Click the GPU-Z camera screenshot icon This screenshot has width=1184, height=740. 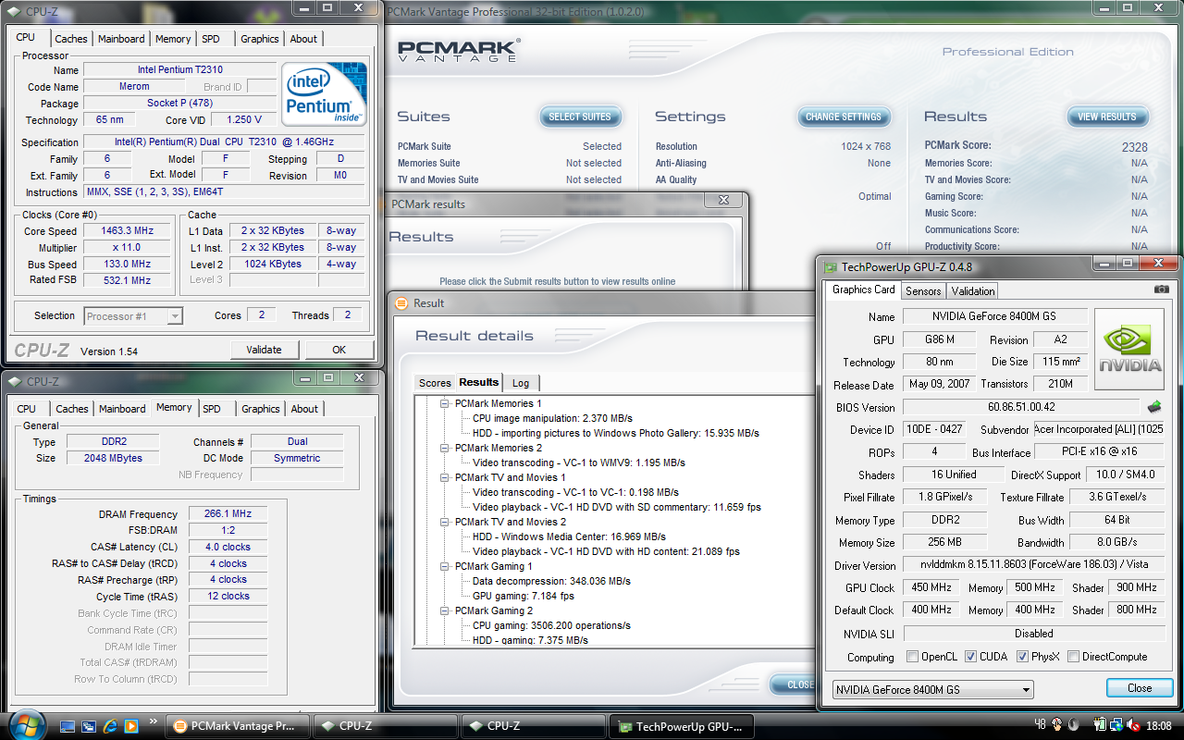pyautogui.click(x=1162, y=290)
